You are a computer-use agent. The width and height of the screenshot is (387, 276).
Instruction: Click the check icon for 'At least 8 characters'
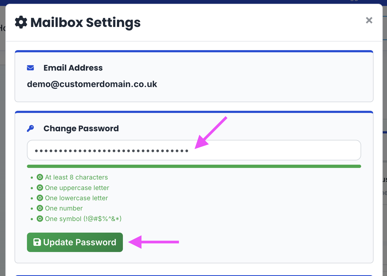(x=40, y=177)
